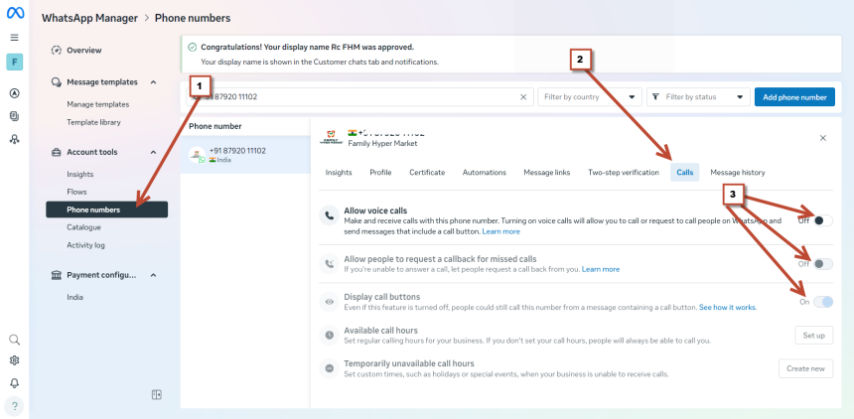Image resolution: width=854 pixels, height=419 pixels.
Task: Open Catalogue in sidebar
Action: tap(83, 227)
